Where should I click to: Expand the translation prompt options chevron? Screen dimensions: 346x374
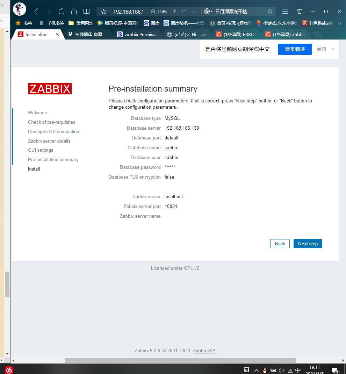click(333, 49)
